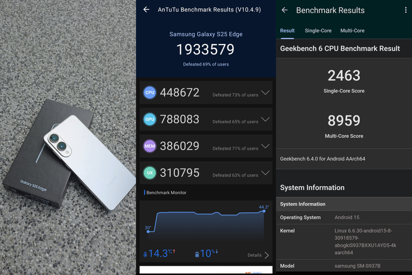Click the Geekbench Benchmark Results title

[330, 10]
